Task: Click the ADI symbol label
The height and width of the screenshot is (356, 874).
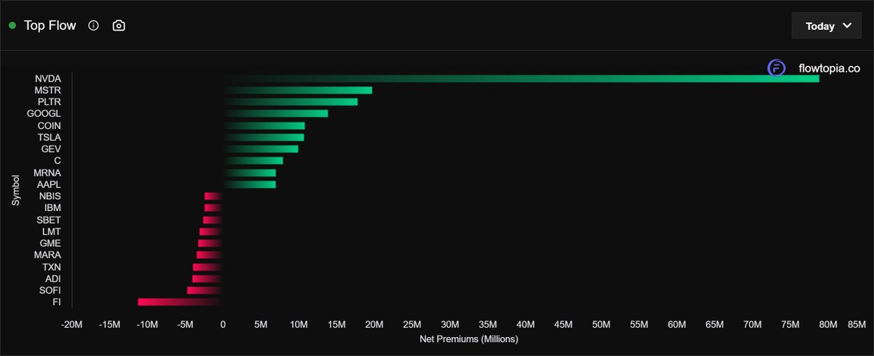Action: pos(53,278)
